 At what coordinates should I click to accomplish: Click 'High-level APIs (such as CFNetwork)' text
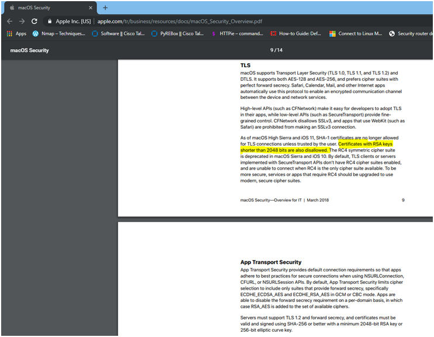tap(278, 109)
